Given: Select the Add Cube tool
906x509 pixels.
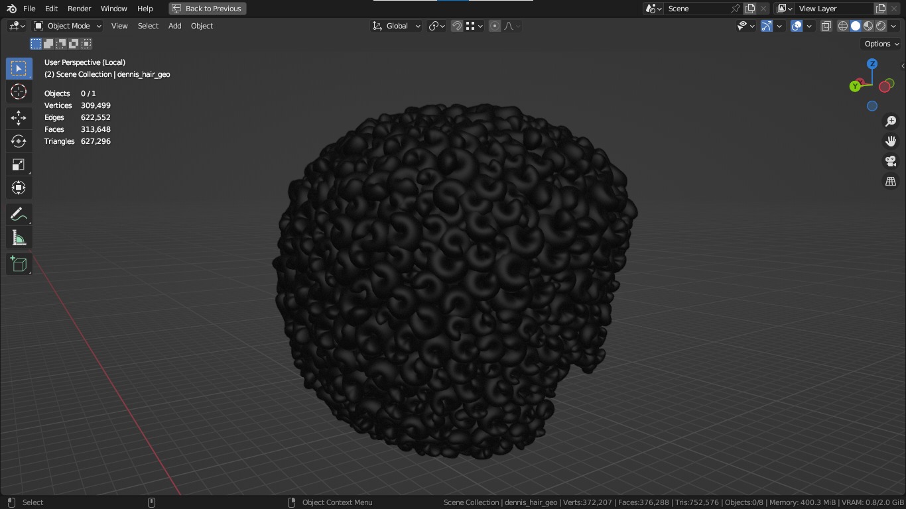Looking at the screenshot, I should pyautogui.click(x=19, y=264).
